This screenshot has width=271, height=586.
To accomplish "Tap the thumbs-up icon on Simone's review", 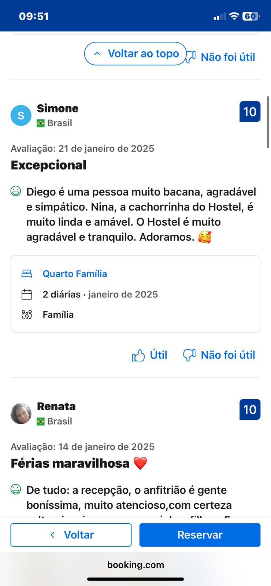I will (x=138, y=355).
